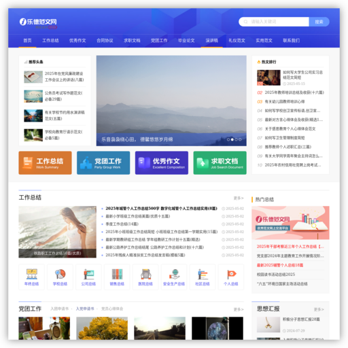Switch to 入团申请书 sub-tab
This screenshot has width=348, height=348.
pyautogui.click(x=59, y=309)
